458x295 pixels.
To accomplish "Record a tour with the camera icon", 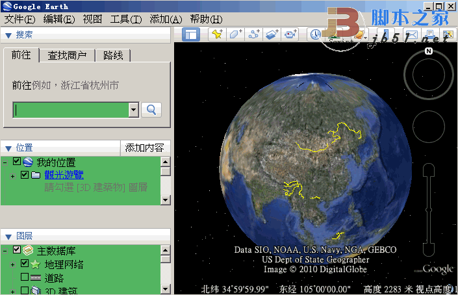I will [290, 34].
